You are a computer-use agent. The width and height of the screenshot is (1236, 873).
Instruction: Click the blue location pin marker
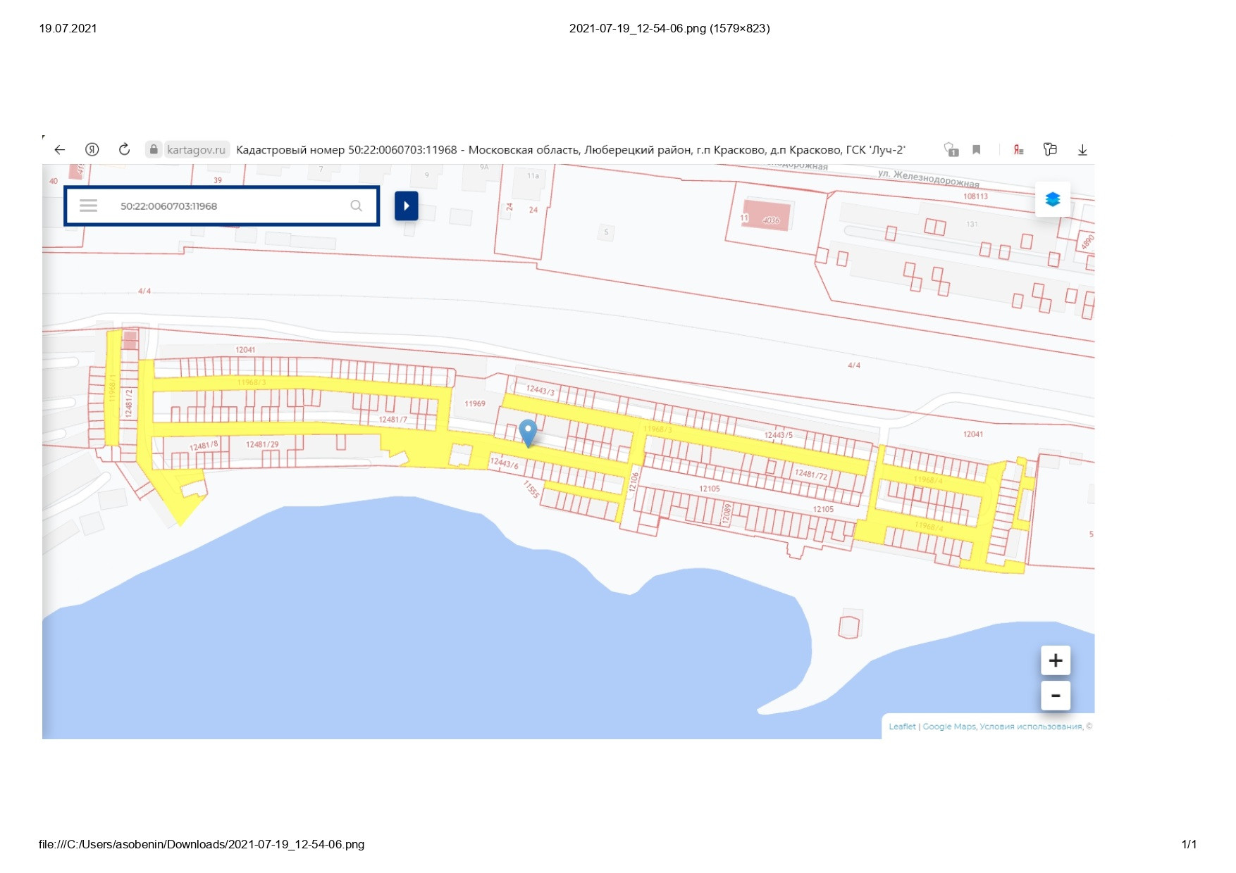coord(528,432)
